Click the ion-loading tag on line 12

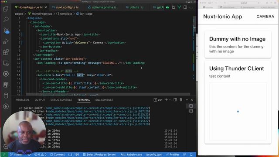47,63
